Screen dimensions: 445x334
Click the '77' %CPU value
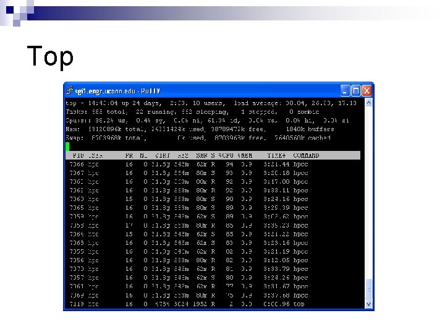point(229,286)
